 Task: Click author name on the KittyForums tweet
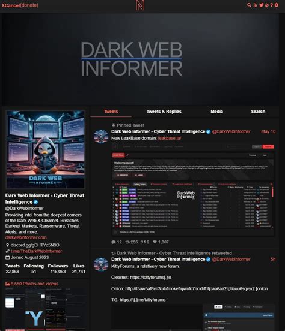(x=158, y=260)
